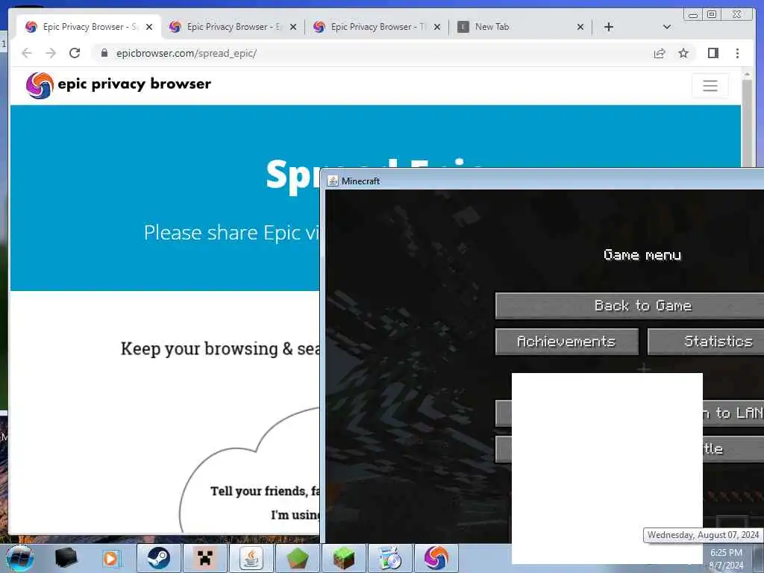
Task: Close the second Epic Privacy Browser tab
Action: (292, 27)
